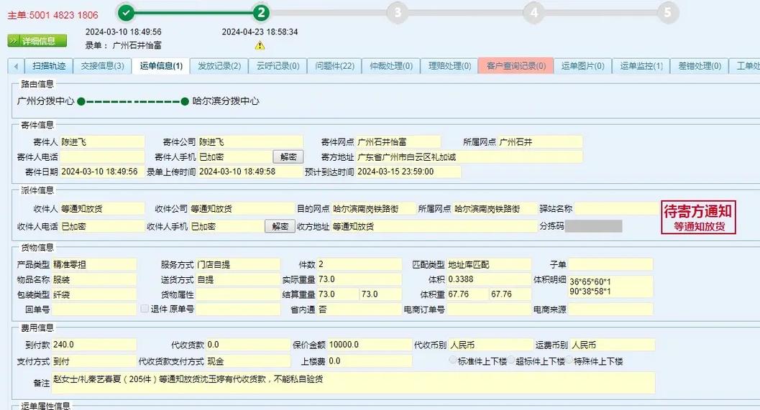The width and height of the screenshot is (760, 410).
Task: Select the 超标件上下楼 radio button
Action: (511, 360)
